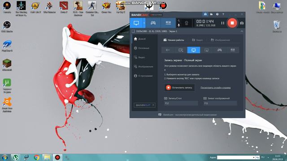
Task: Select the Dota 2 desktop shortcut
Action: click(x=64, y=8)
